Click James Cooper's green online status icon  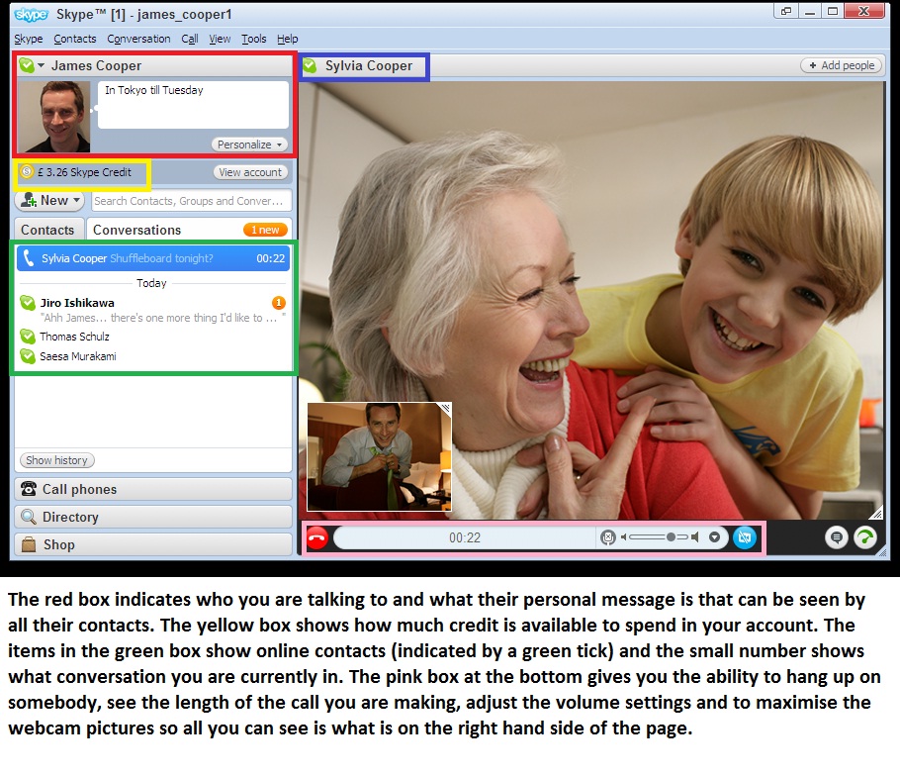(x=25, y=65)
